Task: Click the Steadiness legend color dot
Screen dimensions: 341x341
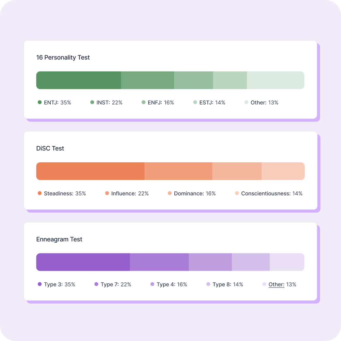Action: tap(40, 193)
